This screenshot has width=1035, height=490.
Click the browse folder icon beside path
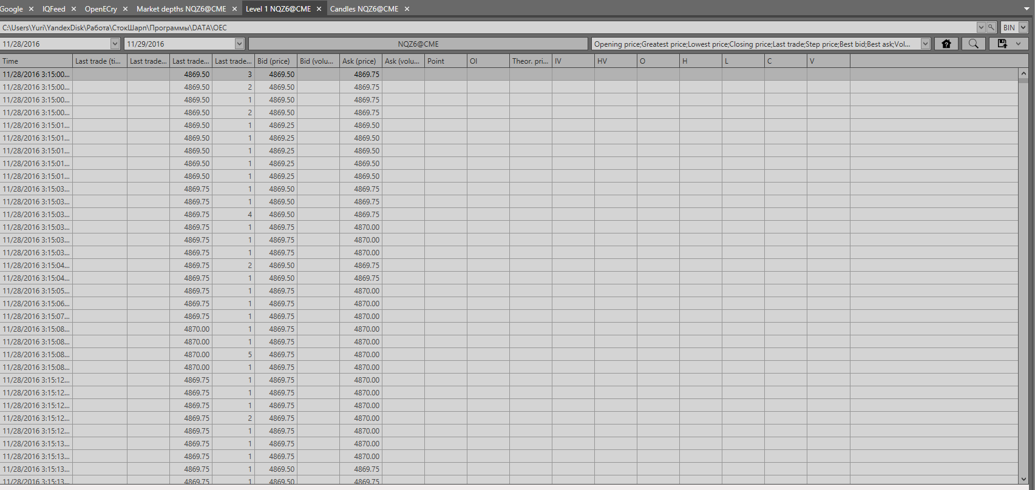[x=991, y=27]
